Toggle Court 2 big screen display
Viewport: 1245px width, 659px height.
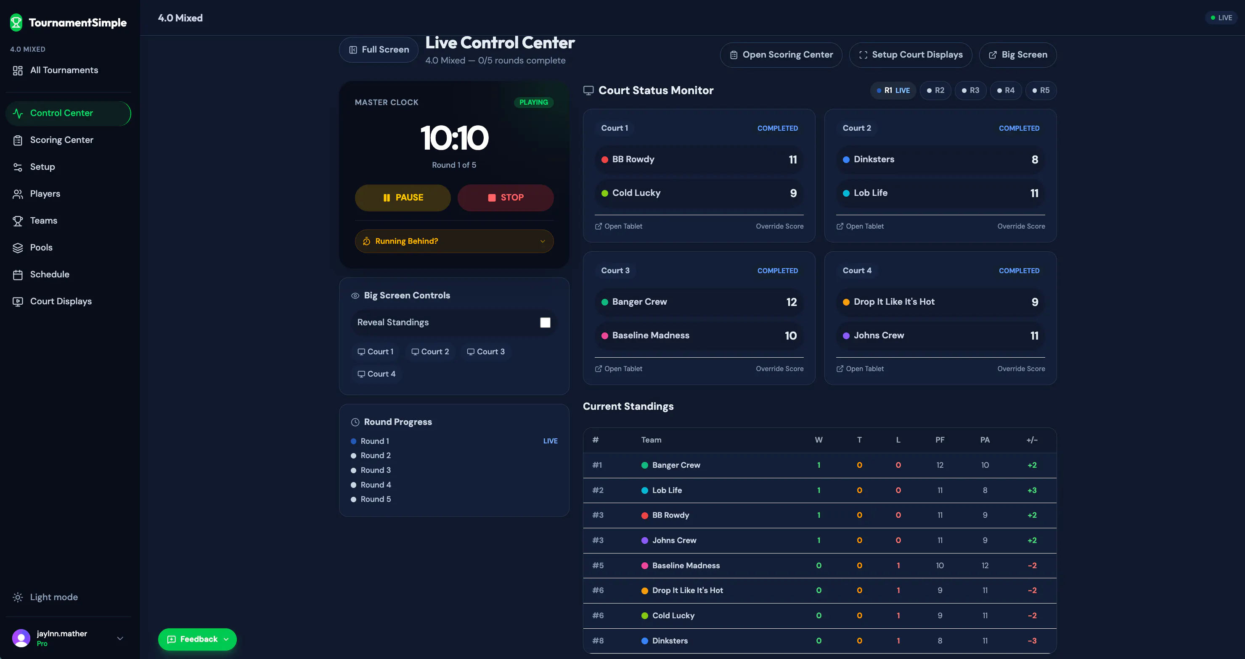click(430, 351)
